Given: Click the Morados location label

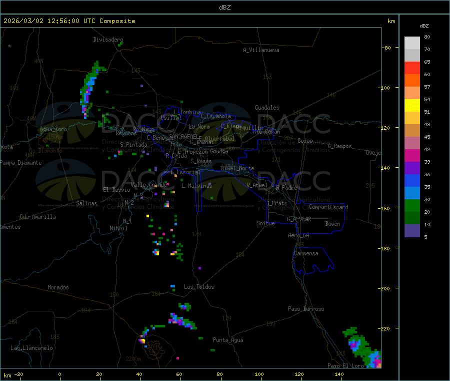Looking at the screenshot, I should click(58, 287).
